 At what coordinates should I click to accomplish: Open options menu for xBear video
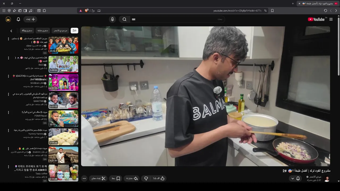pos(8,39)
